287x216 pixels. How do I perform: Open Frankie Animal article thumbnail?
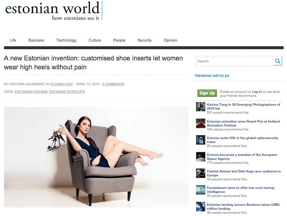201,173
